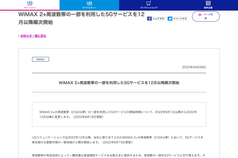Click the page title at top
Image resolution: width=238 pixels, height=158 pixels.
click(x=81, y=18)
